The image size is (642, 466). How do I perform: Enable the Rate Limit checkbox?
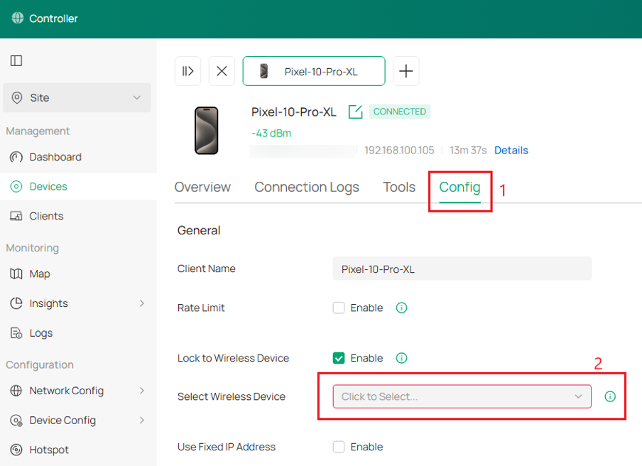[339, 308]
